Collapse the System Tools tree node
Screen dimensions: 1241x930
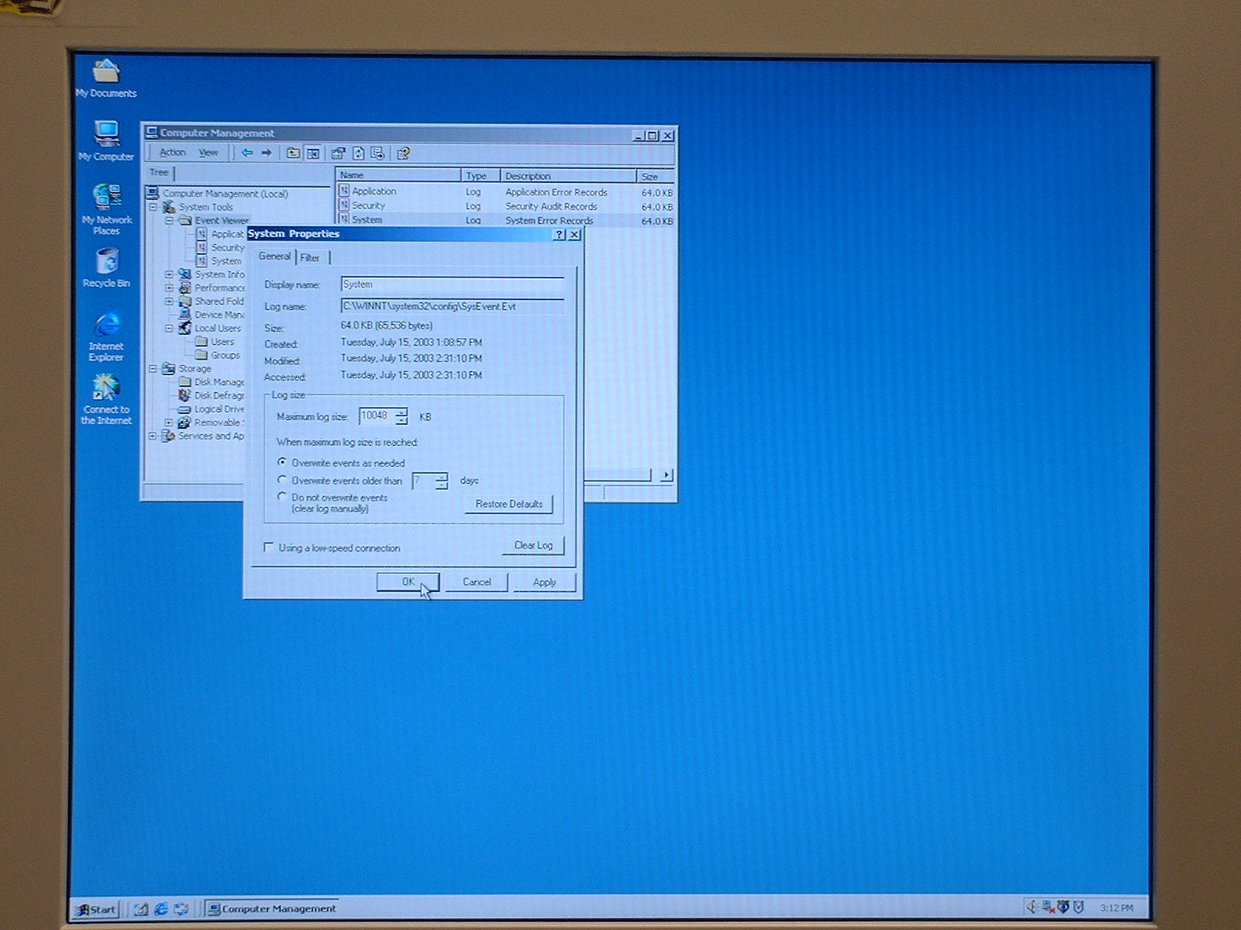154,207
